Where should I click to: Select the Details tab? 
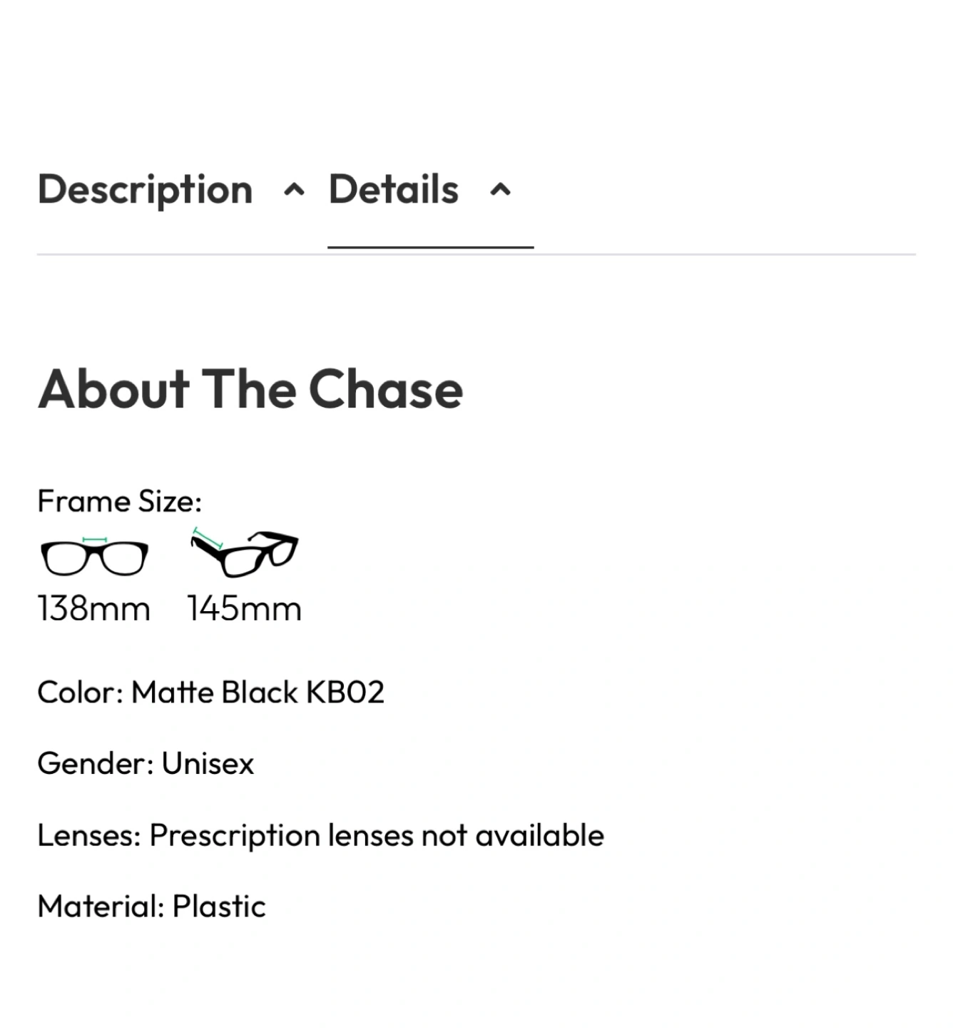(393, 190)
